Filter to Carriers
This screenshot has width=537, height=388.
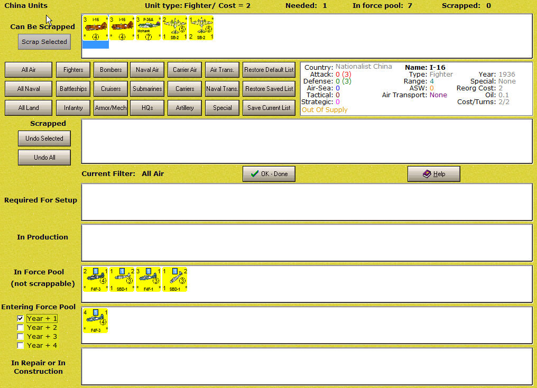click(185, 89)
